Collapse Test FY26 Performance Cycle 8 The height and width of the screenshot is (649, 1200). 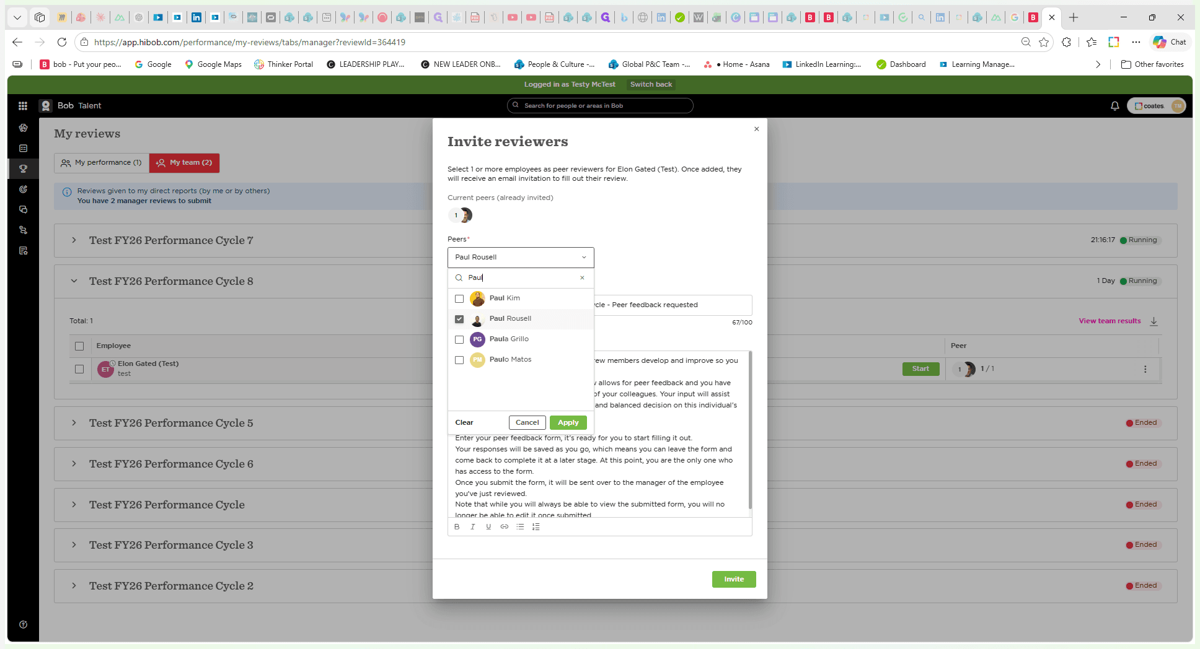pos(74,281)
